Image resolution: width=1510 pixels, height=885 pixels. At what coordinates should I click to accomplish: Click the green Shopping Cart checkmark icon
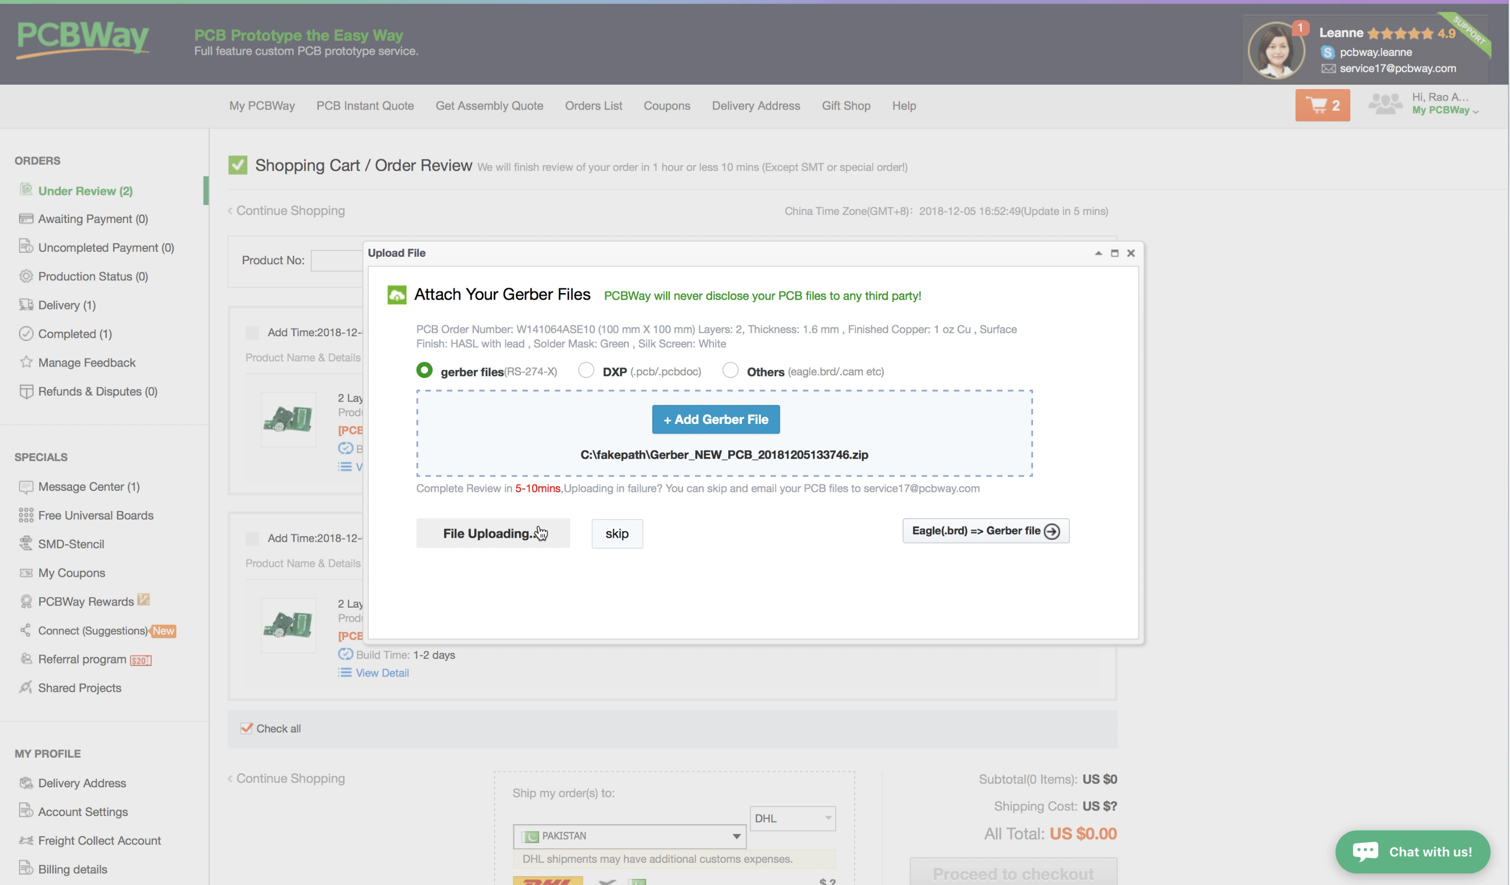pos(238,165)
